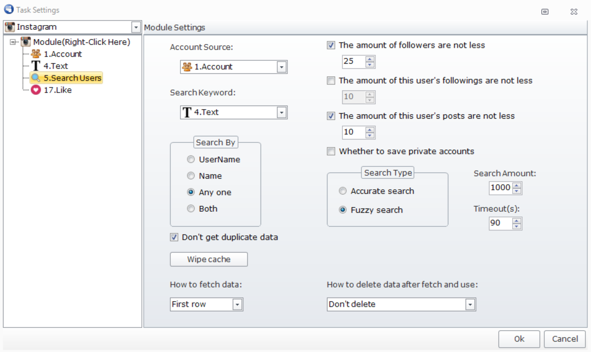Enable the followings not less checkbox
Viewport: 591px width, 352px height.
(x=331, y=80)
